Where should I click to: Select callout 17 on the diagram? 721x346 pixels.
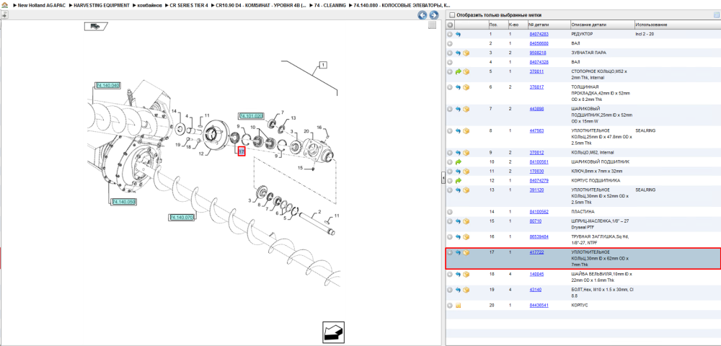(242, 151)
